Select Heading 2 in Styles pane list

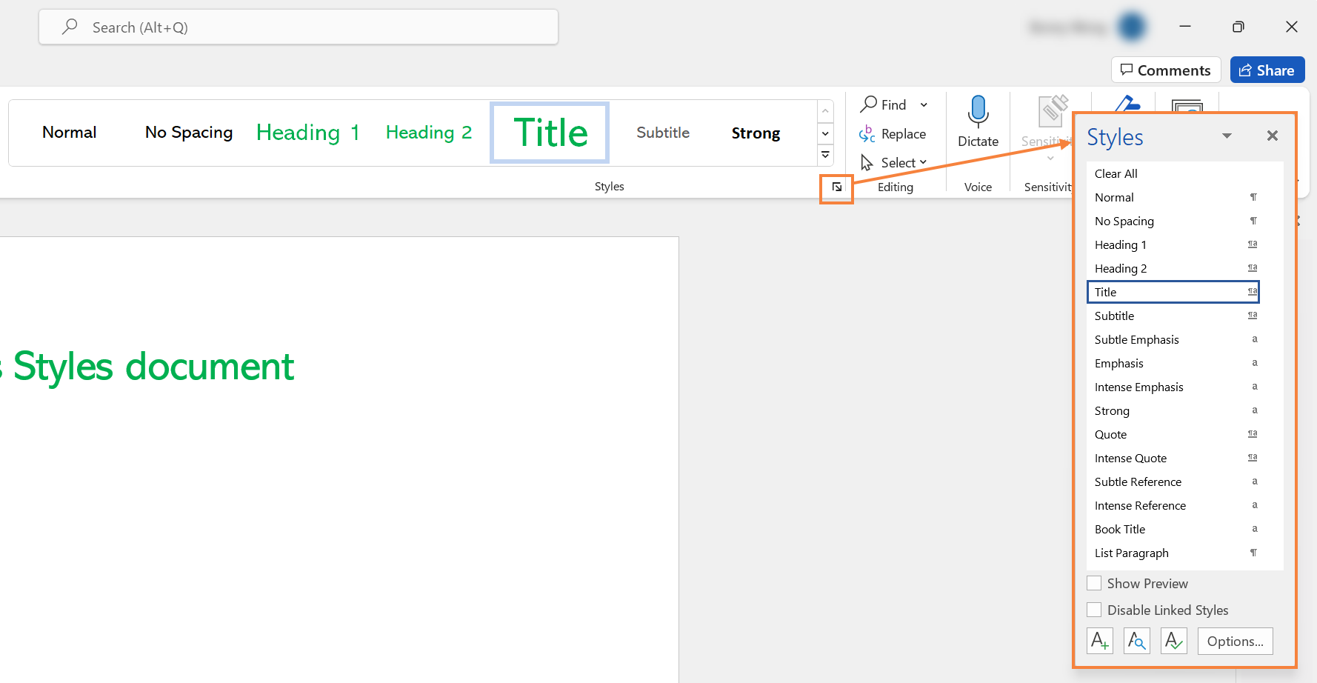[1173, 268]
